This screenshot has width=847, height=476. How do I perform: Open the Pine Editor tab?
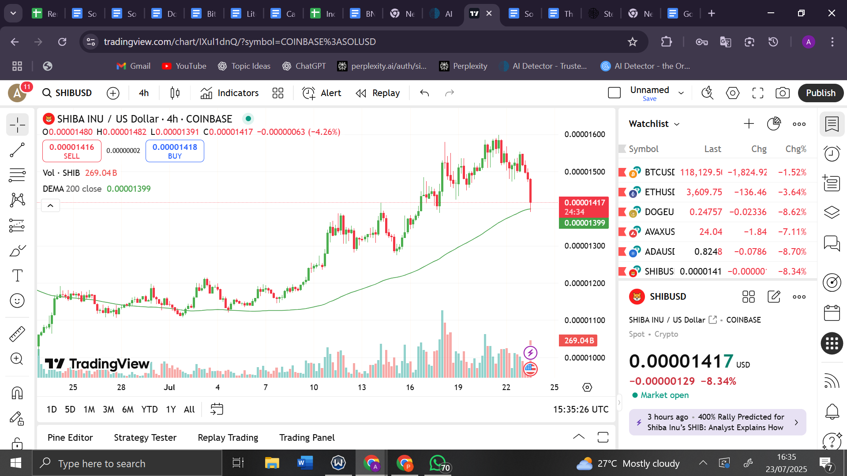pyautogui.click(x=70, y=438)
